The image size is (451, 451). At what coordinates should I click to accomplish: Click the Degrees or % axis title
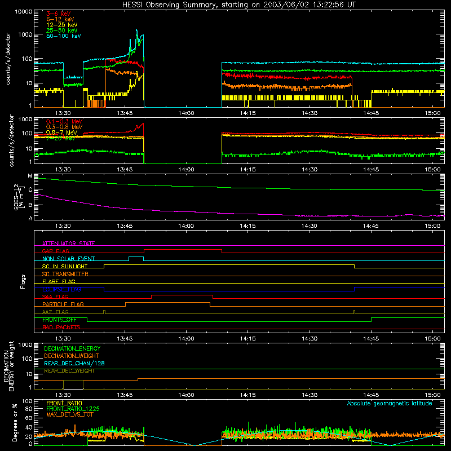click(15, 423)
